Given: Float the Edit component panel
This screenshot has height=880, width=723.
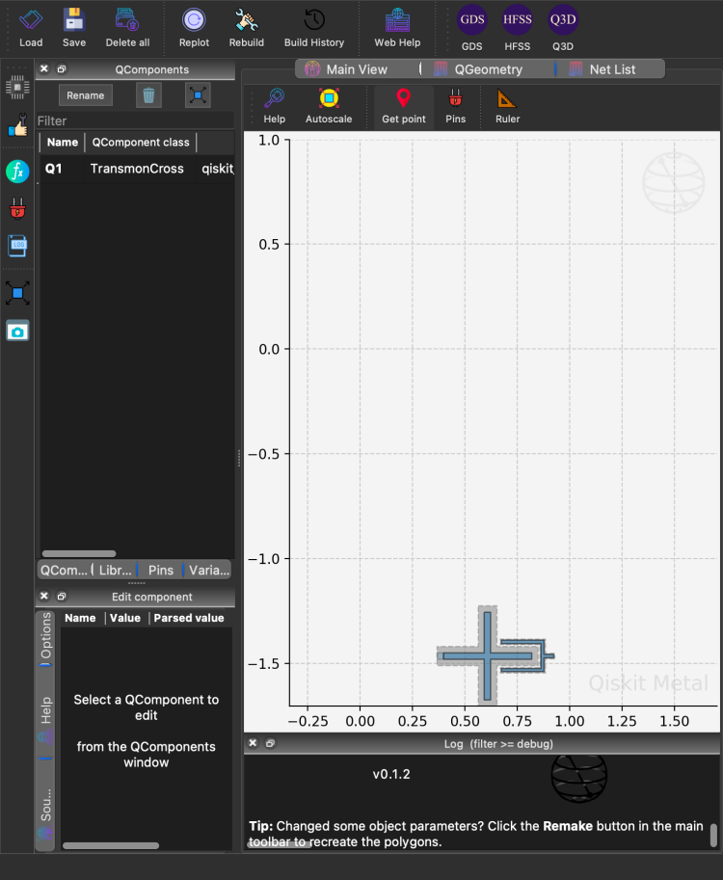Looking at the screenshot, I should [x=62, y=596].
